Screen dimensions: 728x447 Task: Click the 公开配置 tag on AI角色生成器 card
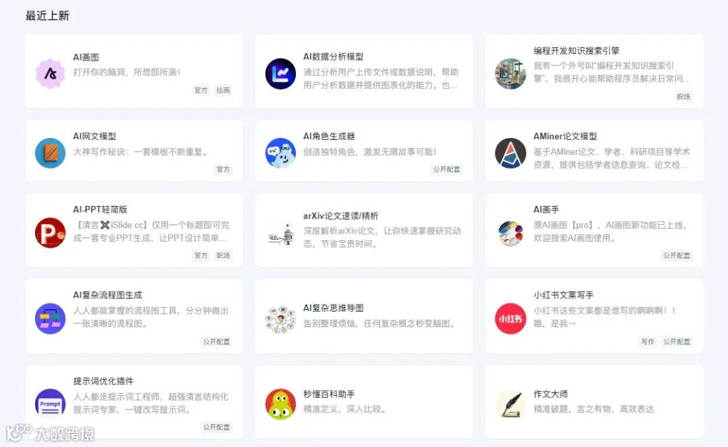tap(447, 169)
